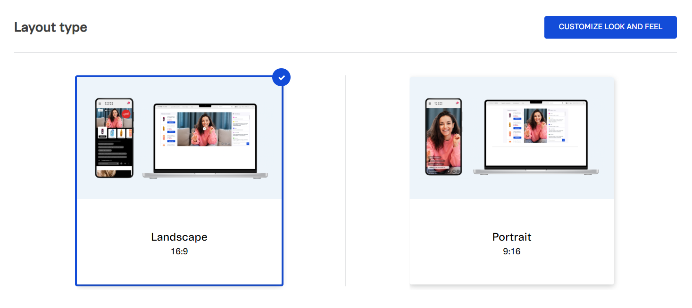This screenshot has height=308, width=692.
Task: Select the Landscape 16:9 layout
Action: click(x=179, y=180)
